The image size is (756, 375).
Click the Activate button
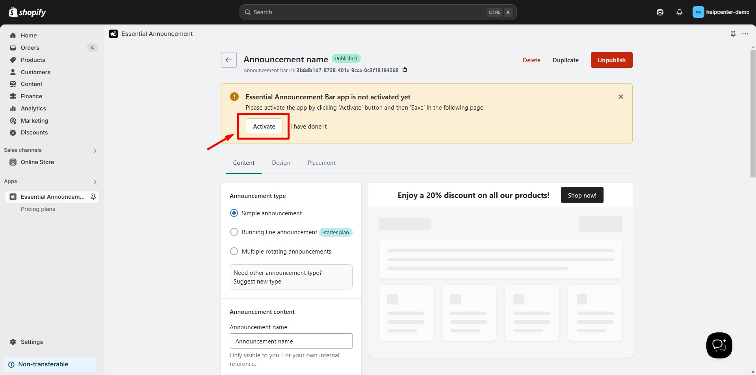click(264, 127)
